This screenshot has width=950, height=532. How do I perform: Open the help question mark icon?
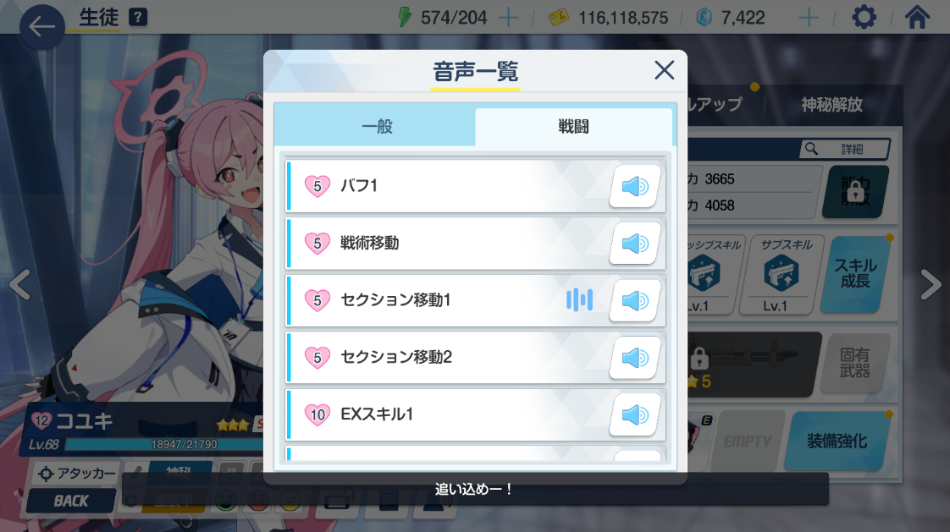tap(138, 17)
